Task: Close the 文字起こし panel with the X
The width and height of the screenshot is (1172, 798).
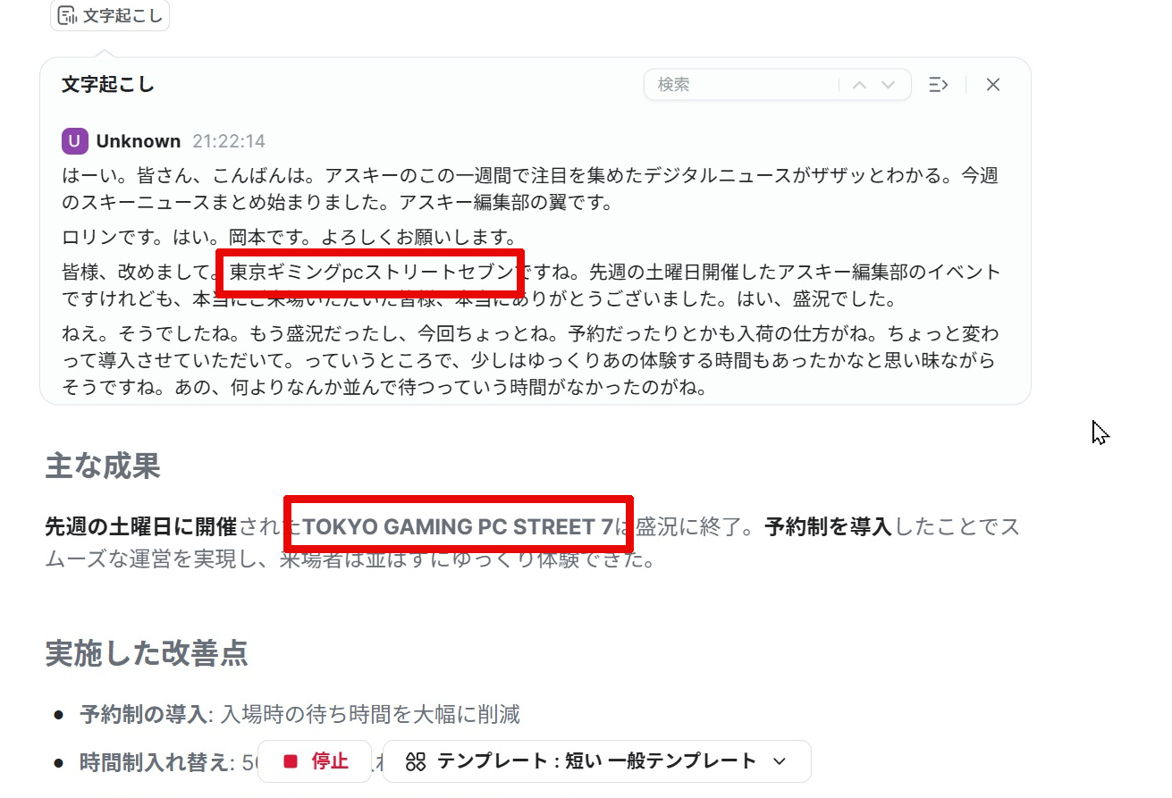Action: (992, 85)
